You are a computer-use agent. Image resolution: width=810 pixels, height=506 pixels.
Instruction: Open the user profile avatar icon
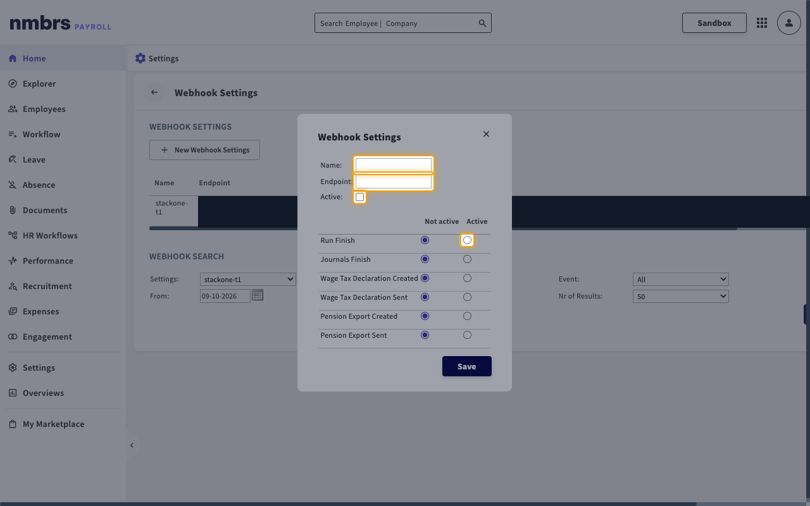pos(789,23)
